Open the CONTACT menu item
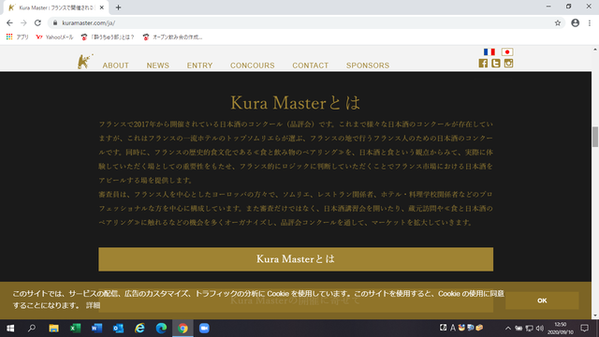 tap(310, 66)
